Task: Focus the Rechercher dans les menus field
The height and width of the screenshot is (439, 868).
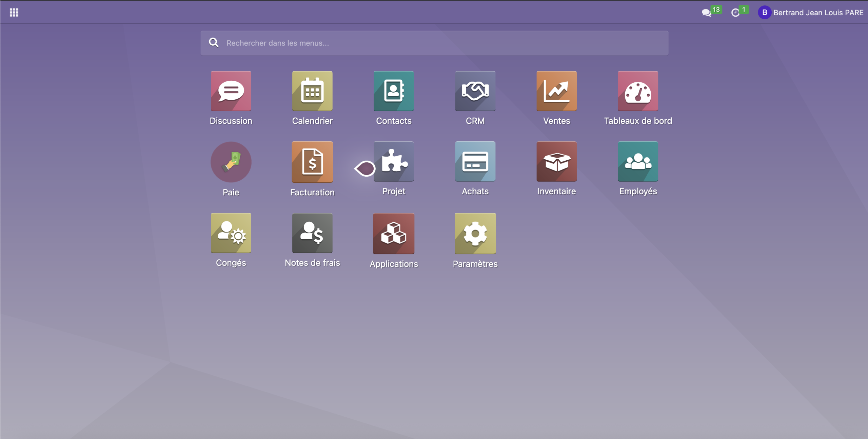Action: (434, 43)
